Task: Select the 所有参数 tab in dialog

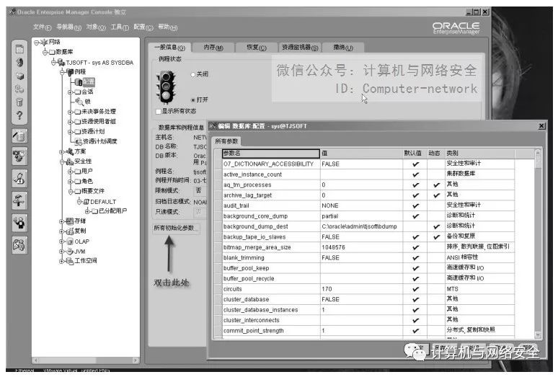Action: (x=226, y=141)
